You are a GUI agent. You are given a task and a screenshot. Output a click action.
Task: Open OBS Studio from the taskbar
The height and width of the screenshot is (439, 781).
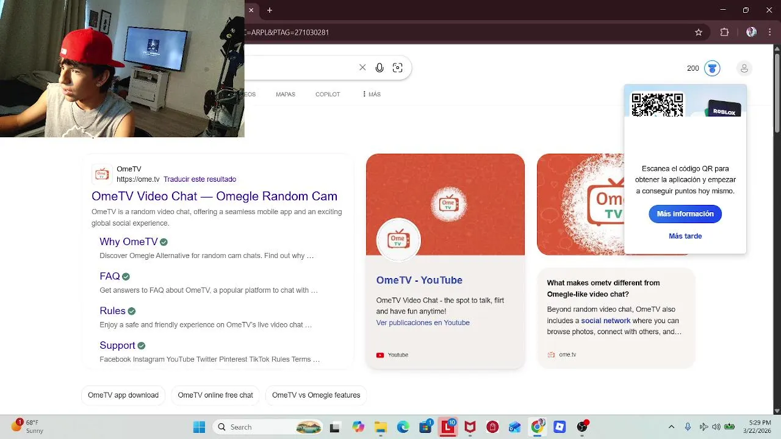pyautogui.click(x=582, y=427)
